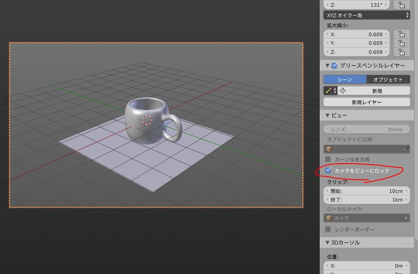Increase clip 開始 with right arrow
This screenshot has width=418, height=274.
click(407, 191)
